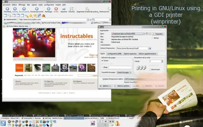203x127 pixels.
Task: Open the Signets menu
Action: pos(34,5)
